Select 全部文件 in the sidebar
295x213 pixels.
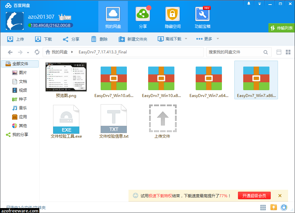[20, 64]
